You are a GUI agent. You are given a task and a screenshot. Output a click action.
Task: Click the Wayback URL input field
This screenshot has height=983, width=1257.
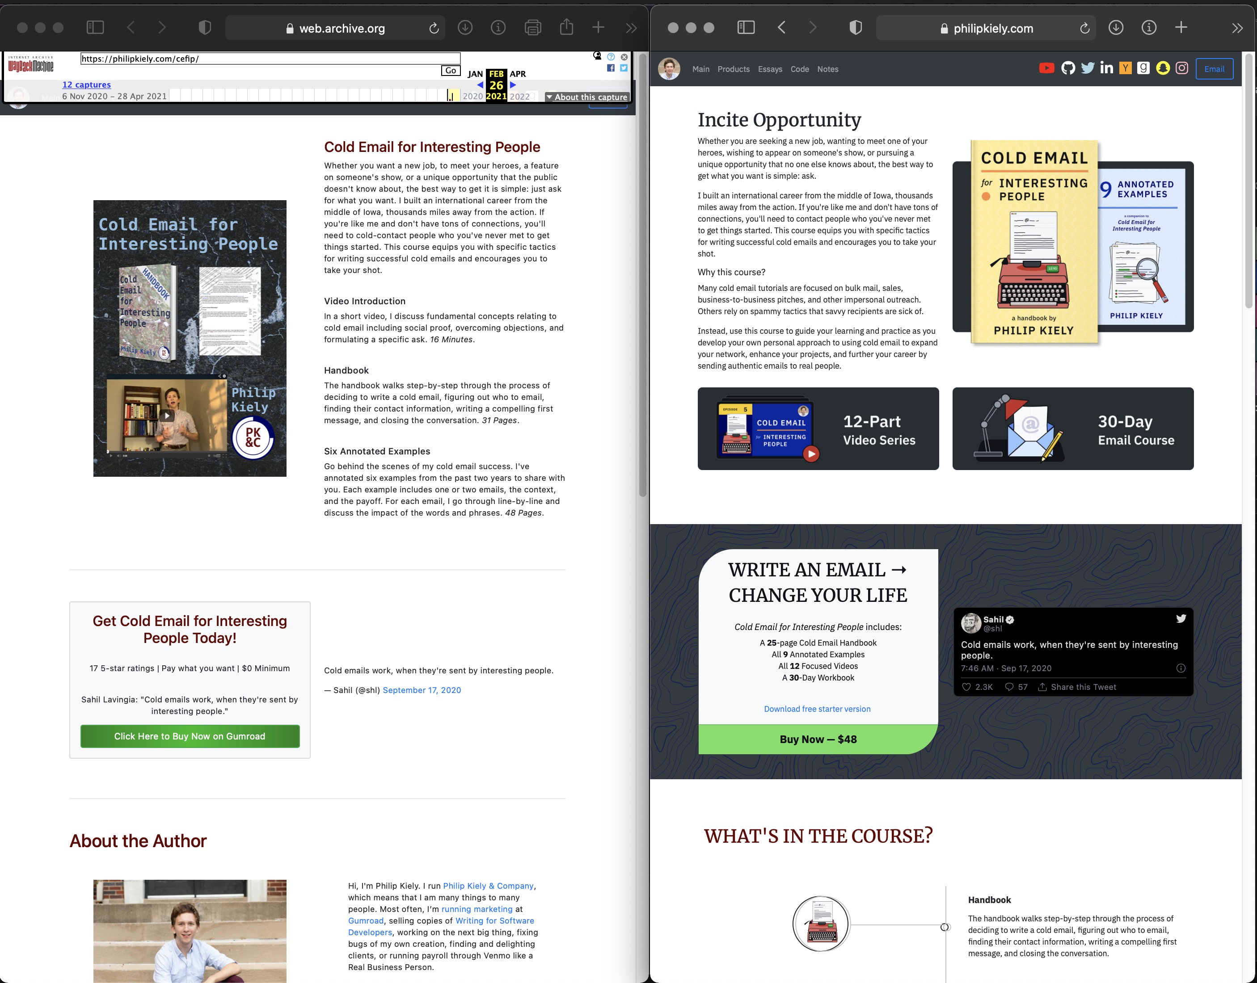tap(270, 59)
